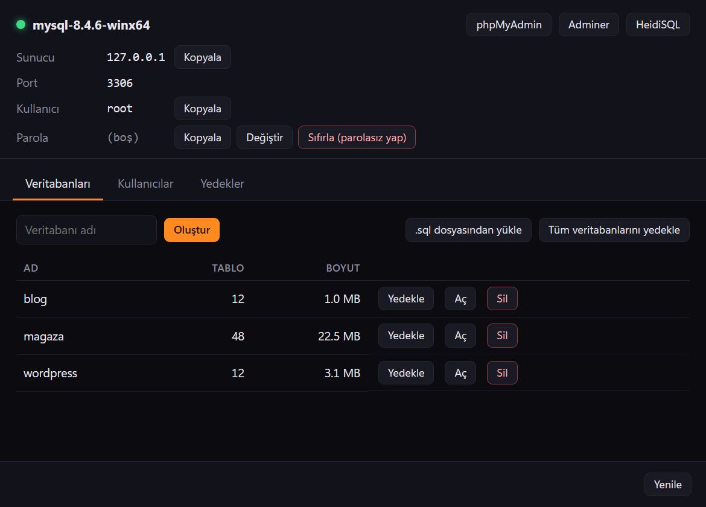The image size is (706, 507).
Task: Select the port value 3306
Action: pyautogui.click(x=119, y=83)
